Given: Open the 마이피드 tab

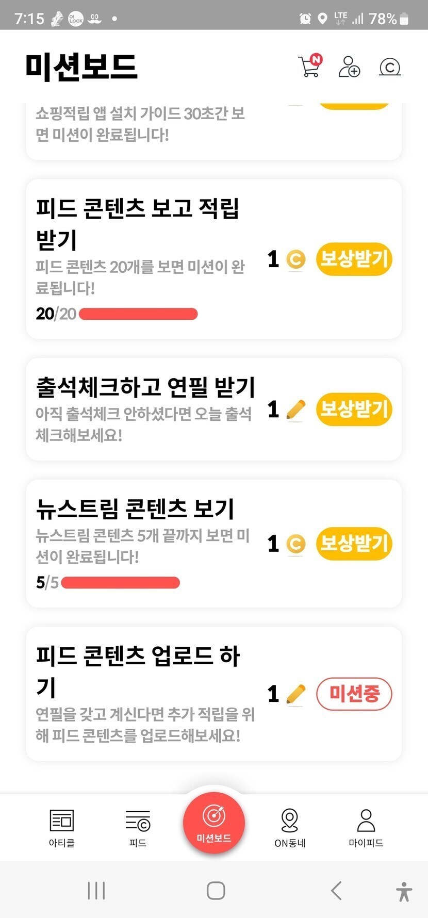Looking at the screenshot, I should click(x=366, y=828).
